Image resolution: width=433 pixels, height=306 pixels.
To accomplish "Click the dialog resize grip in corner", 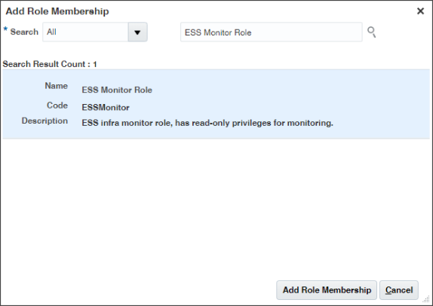I will click(426, 299).
